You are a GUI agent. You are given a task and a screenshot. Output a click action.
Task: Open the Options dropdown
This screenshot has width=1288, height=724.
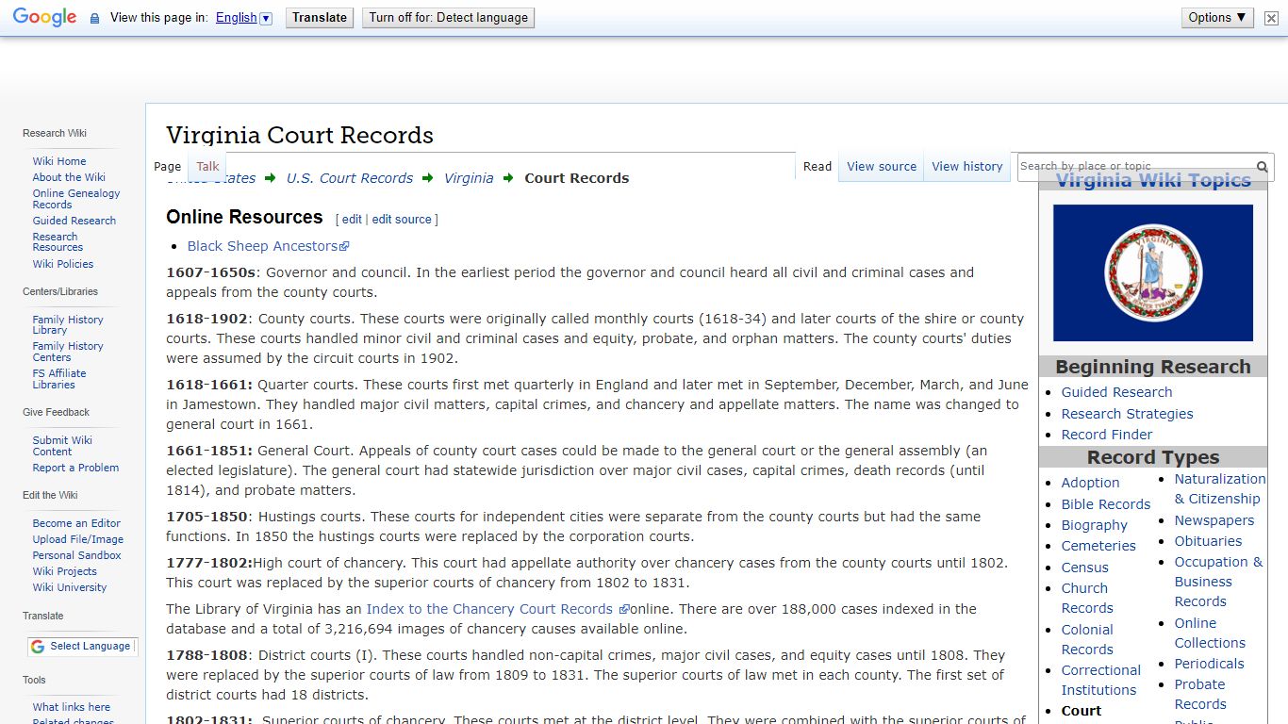[1217, 17]
